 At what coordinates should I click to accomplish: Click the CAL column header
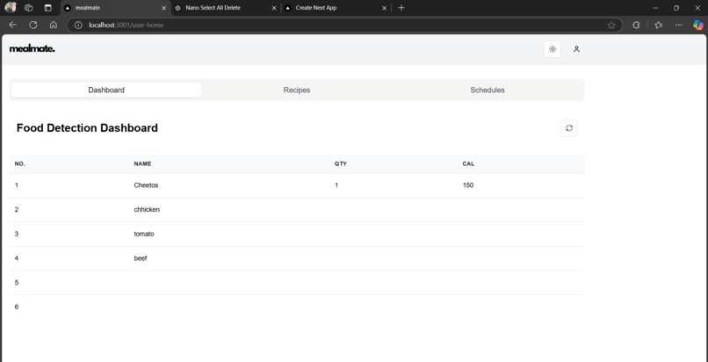coord(468,163)
